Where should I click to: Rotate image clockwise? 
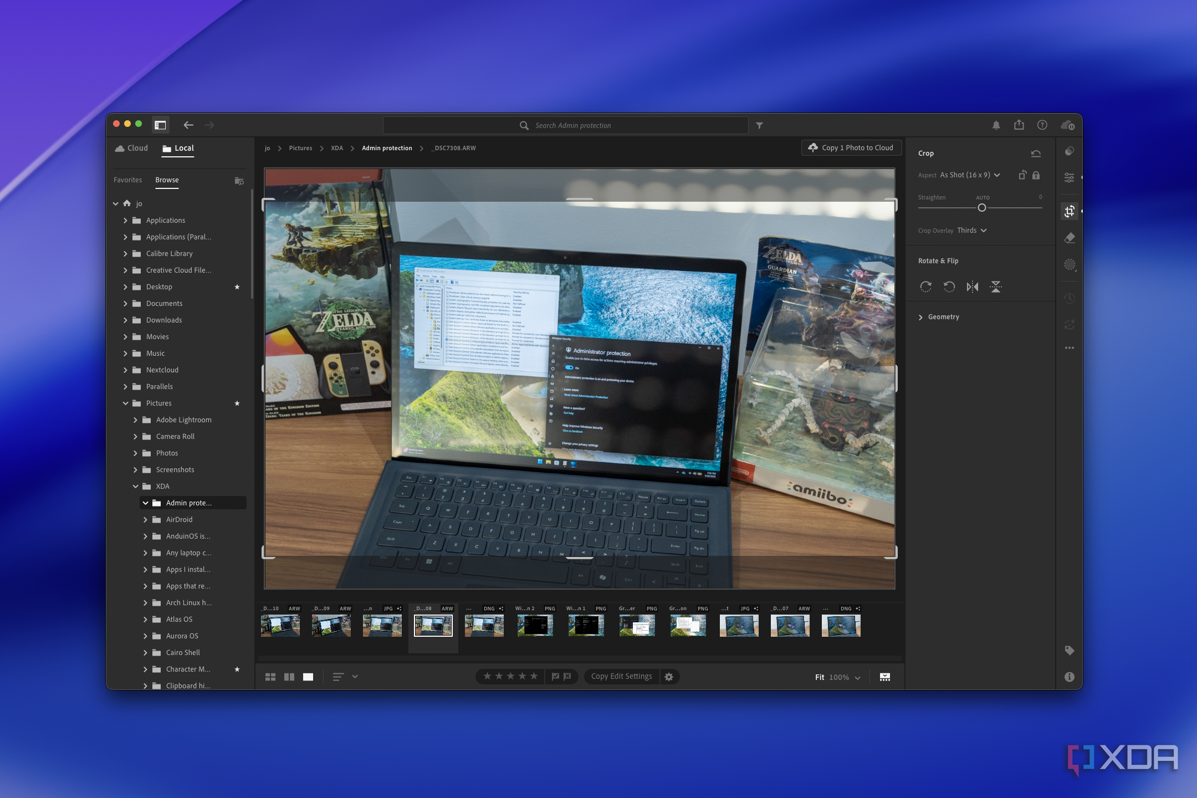[926, 287]
